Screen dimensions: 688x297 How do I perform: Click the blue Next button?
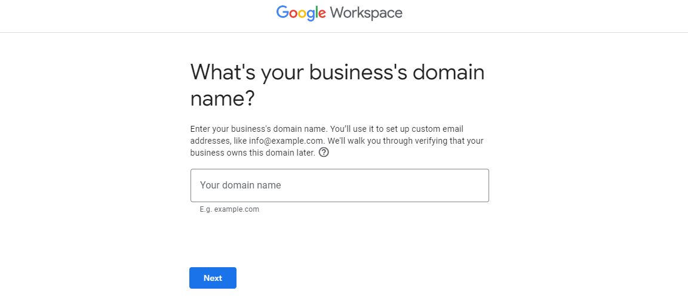click(x=213, y=278)
